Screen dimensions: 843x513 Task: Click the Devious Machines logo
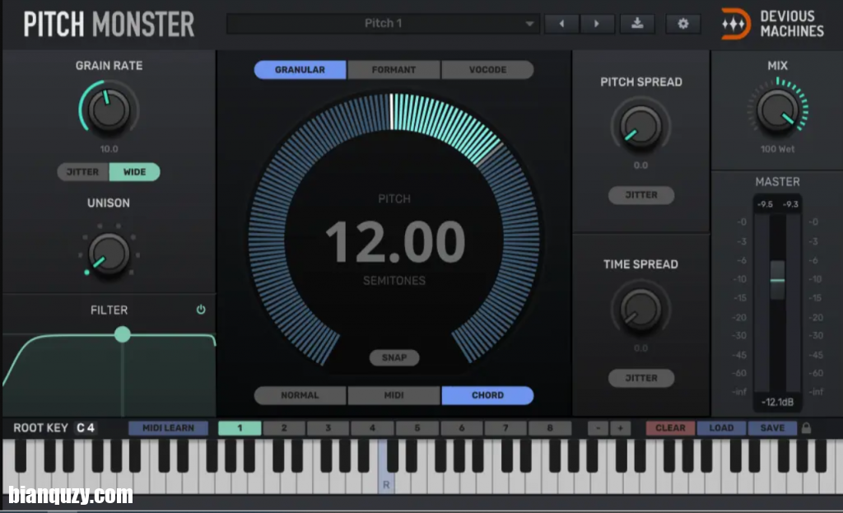772,24
